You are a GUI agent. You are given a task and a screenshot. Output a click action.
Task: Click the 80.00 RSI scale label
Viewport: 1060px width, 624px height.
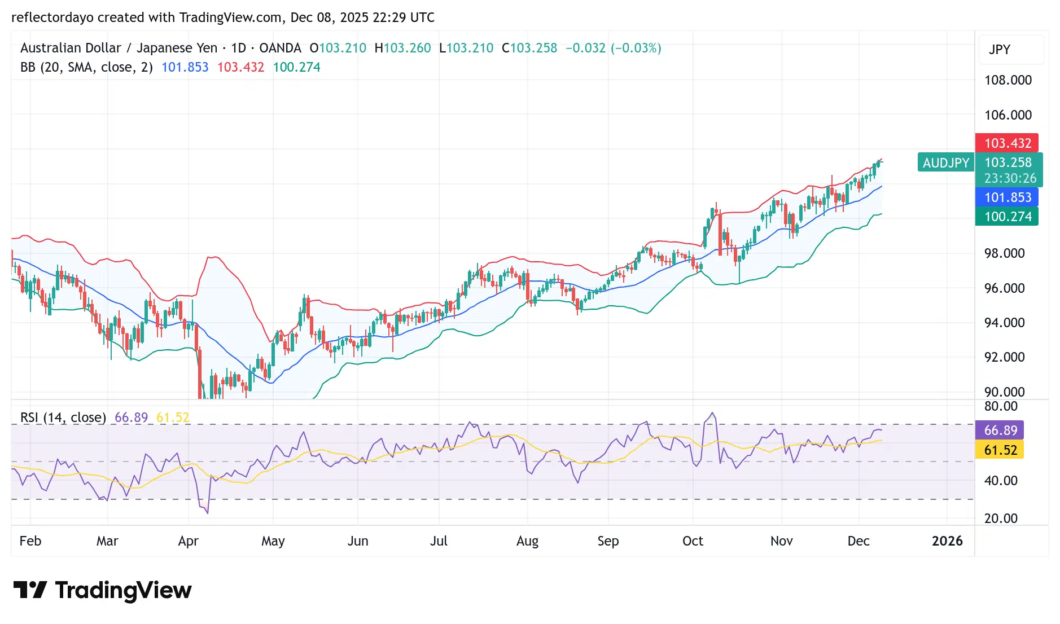pyautogui.click(x=1001, y=406)
